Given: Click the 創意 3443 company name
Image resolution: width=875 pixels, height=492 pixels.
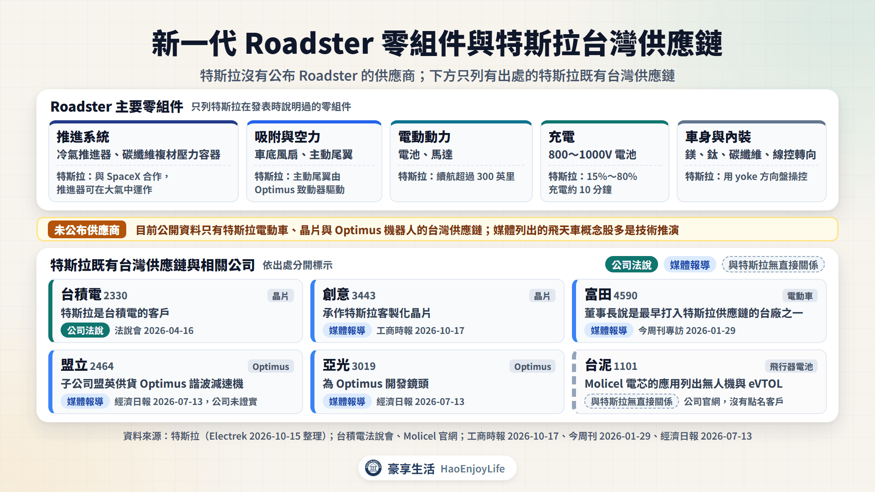Looking at the screenshot, I should point(349,295).
